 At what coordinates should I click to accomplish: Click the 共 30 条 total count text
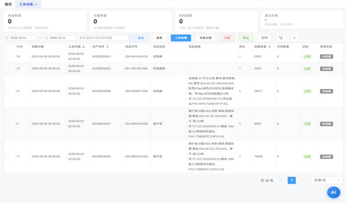click(x=267, y=181)
